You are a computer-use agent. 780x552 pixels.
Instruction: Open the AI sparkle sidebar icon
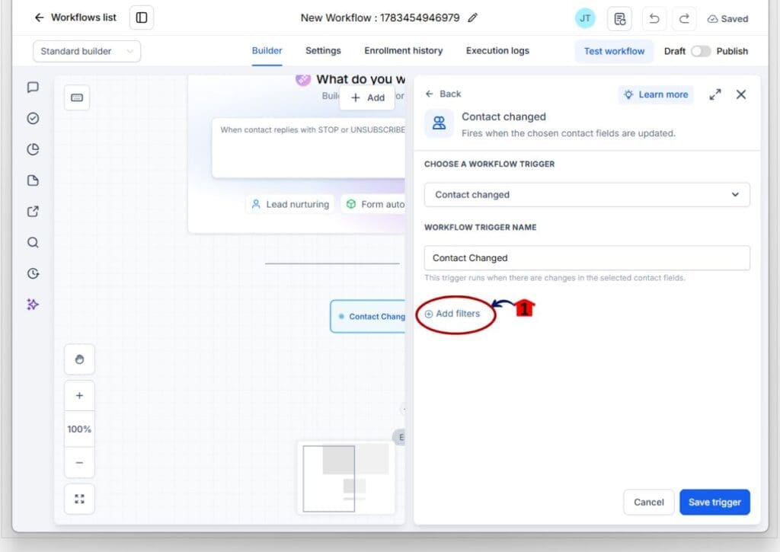click(33, 305)
